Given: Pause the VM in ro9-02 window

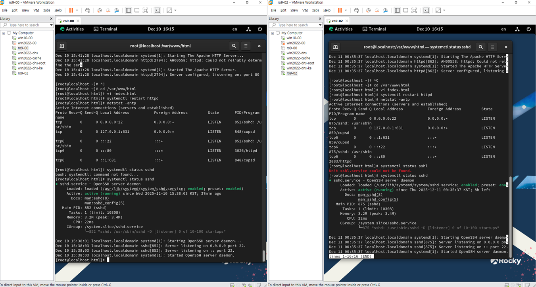Looking at the screenshot, I should pyautogui.click(x=340, y=10).
